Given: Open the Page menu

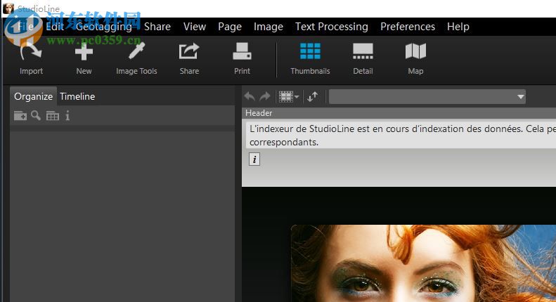Looking at the screenshot, I should click(x=230, y=27).
